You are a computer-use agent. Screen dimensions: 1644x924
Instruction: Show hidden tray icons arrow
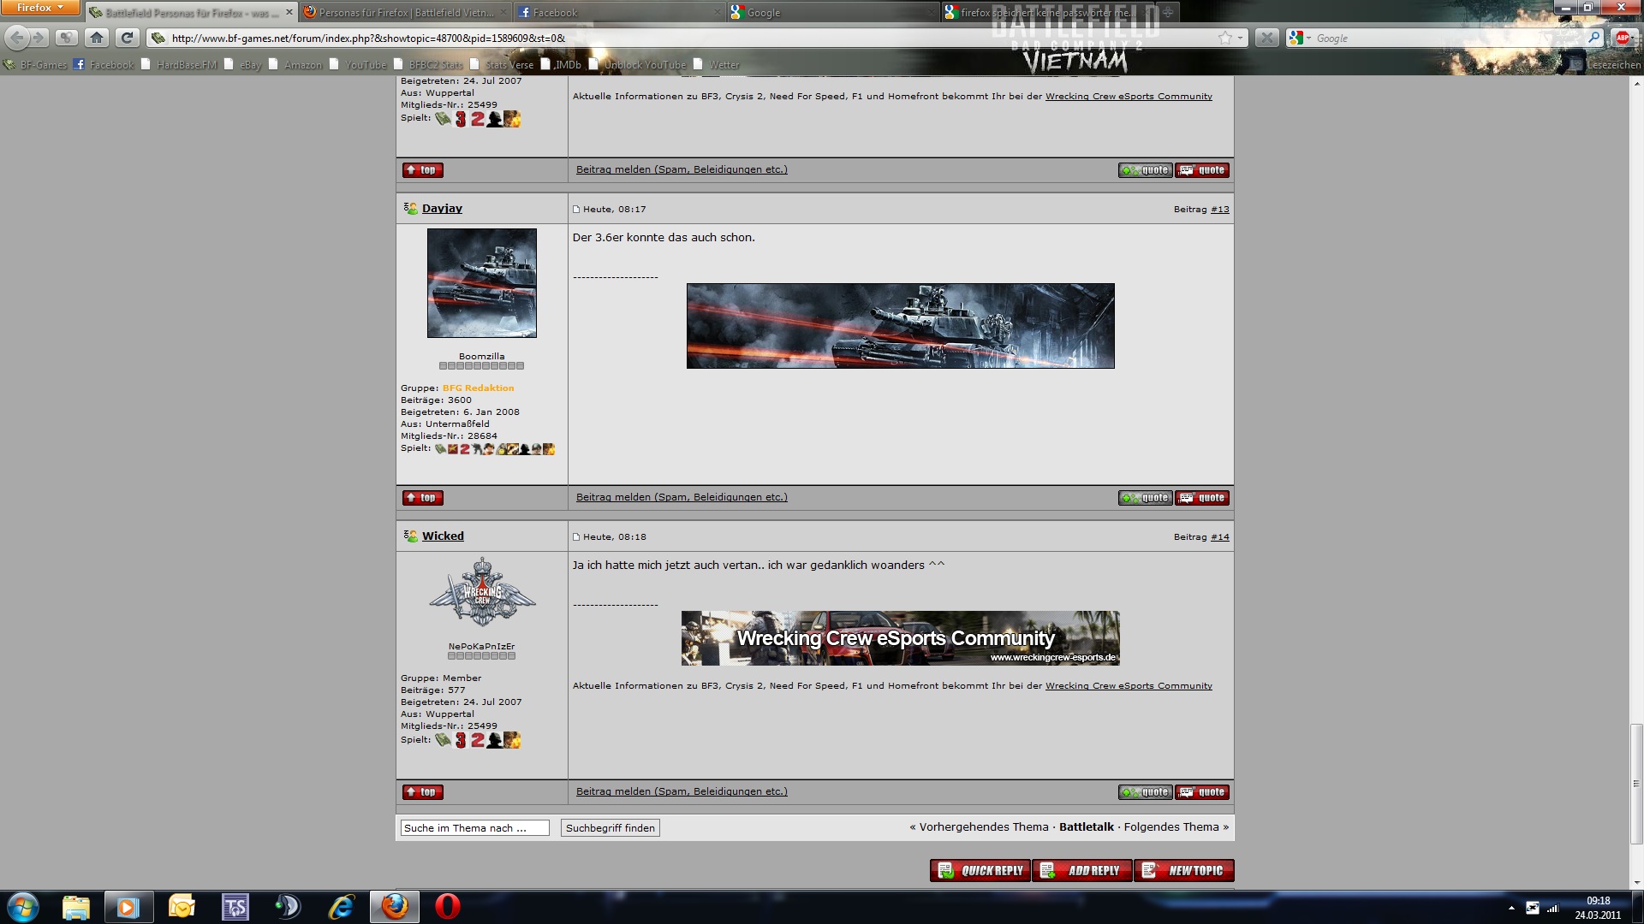point(1511,908)
